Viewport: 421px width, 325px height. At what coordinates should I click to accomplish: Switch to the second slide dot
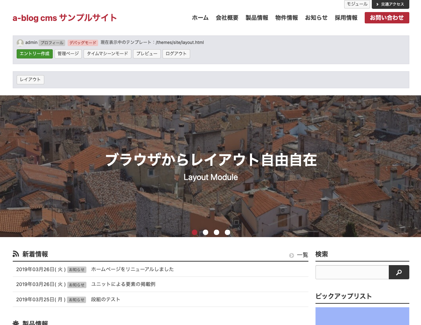[x=205, y=232]
